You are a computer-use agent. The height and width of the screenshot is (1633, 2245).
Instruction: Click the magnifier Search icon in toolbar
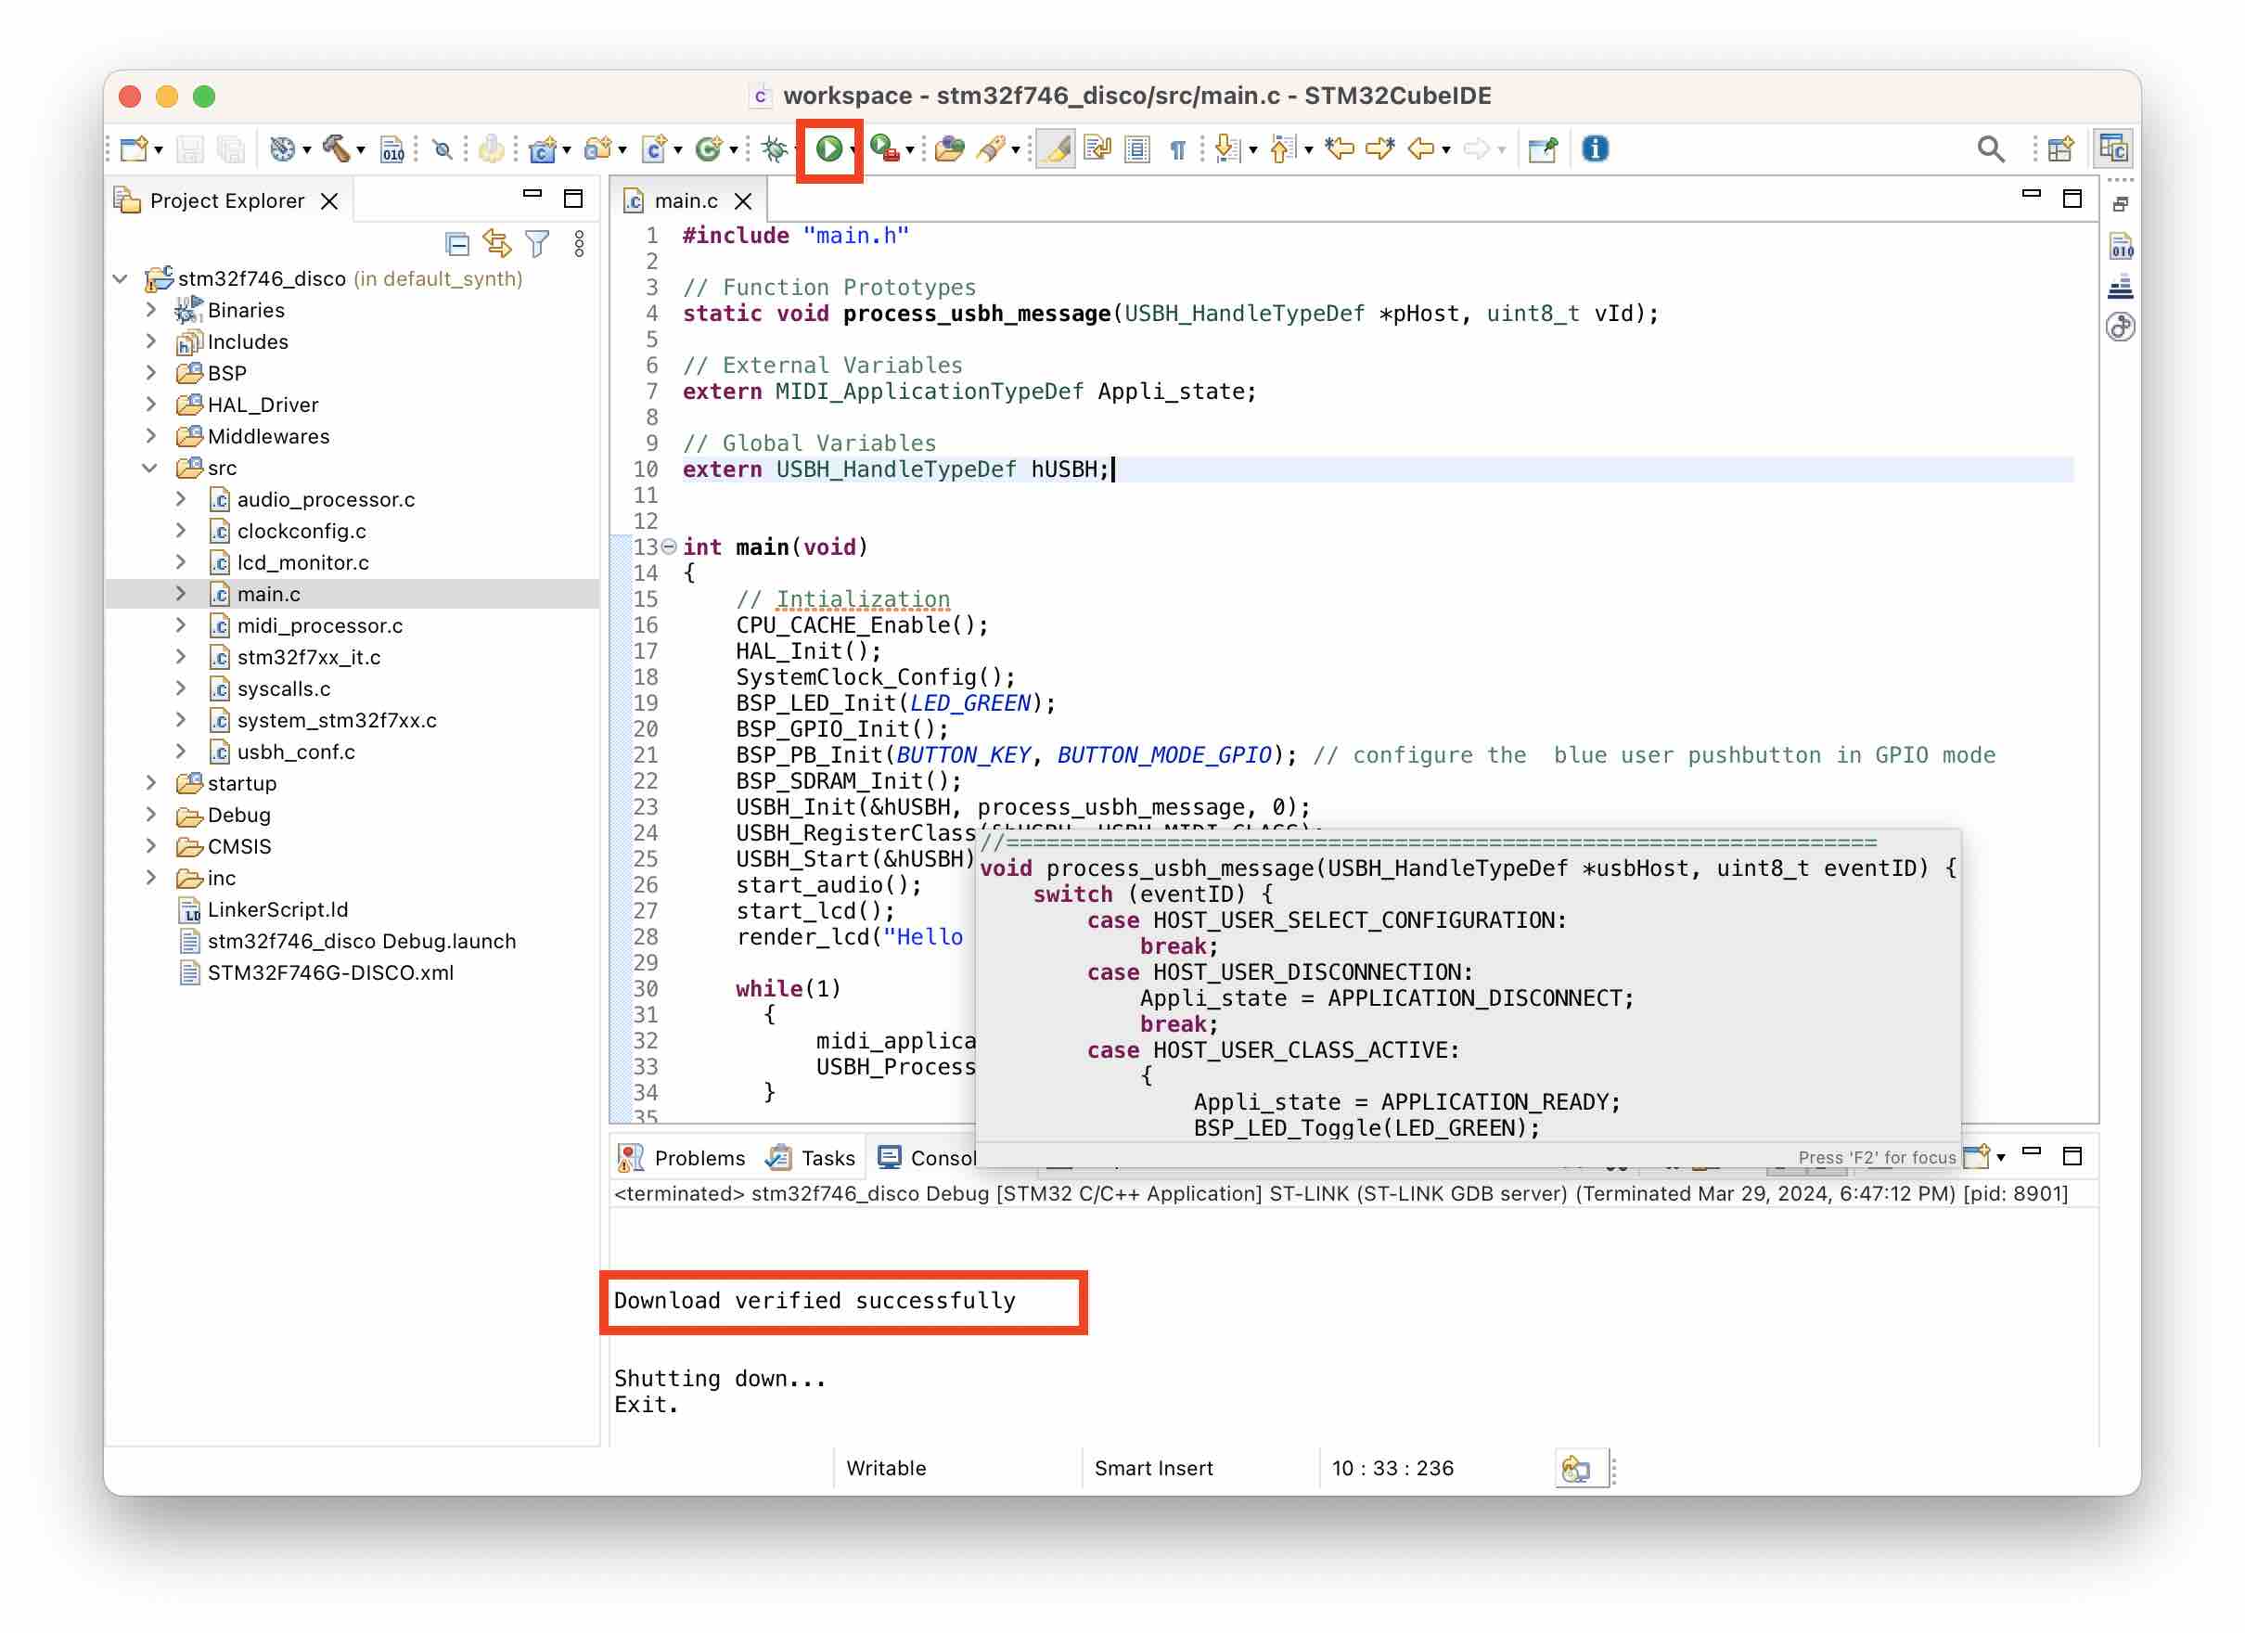[x=1991, y=149]
